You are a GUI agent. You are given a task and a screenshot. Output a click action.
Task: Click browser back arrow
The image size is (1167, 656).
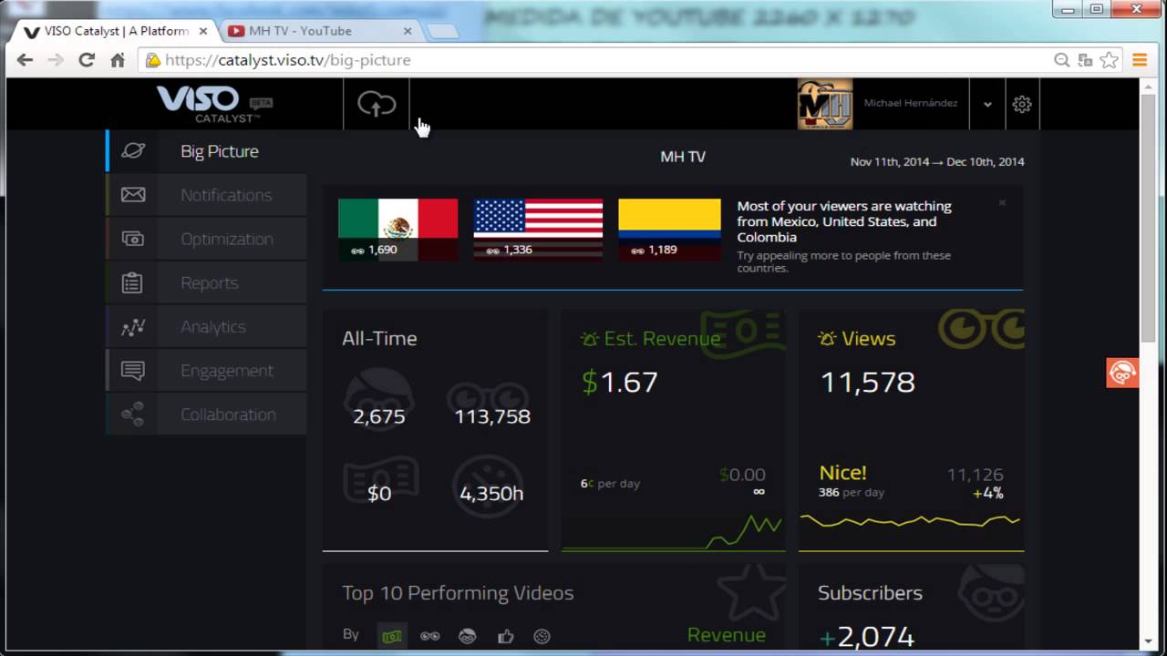click(25, 60)
